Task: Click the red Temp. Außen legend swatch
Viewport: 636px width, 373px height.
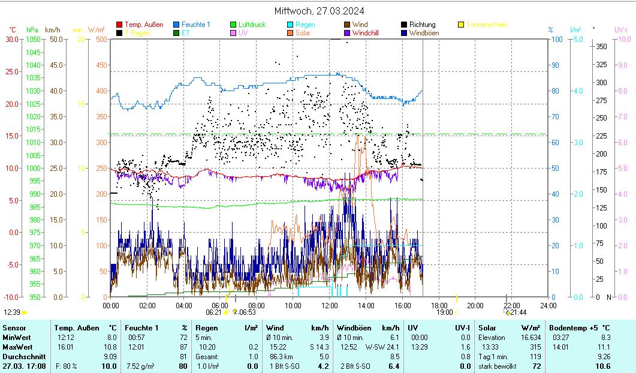Action: click(119, 25)
